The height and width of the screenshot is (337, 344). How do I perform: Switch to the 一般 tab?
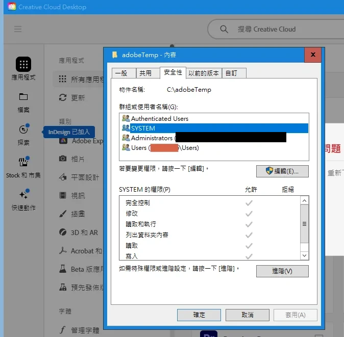(x=124, y=73)
